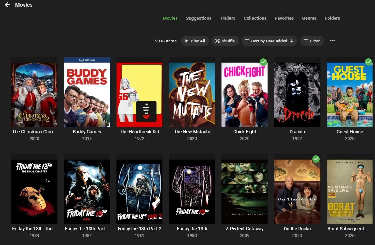
Task: Click the Guest House title text
Action: [350, 132]
